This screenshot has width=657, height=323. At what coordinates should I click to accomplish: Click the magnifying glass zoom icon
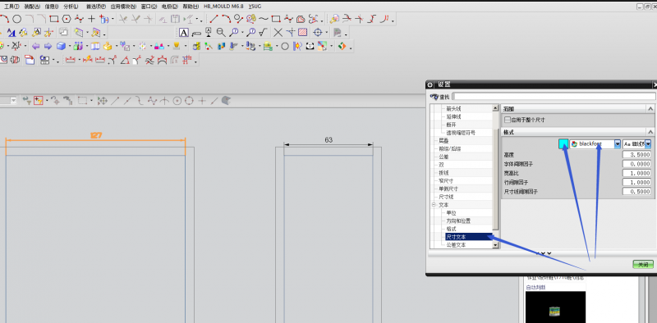point(220,32)
